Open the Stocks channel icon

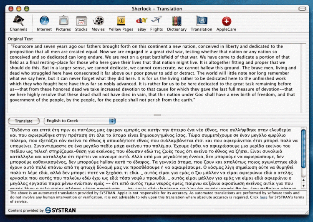(81, 21)
